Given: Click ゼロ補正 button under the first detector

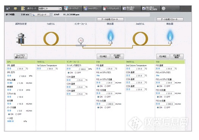Looking at the screenshot, I should [103, 57].
